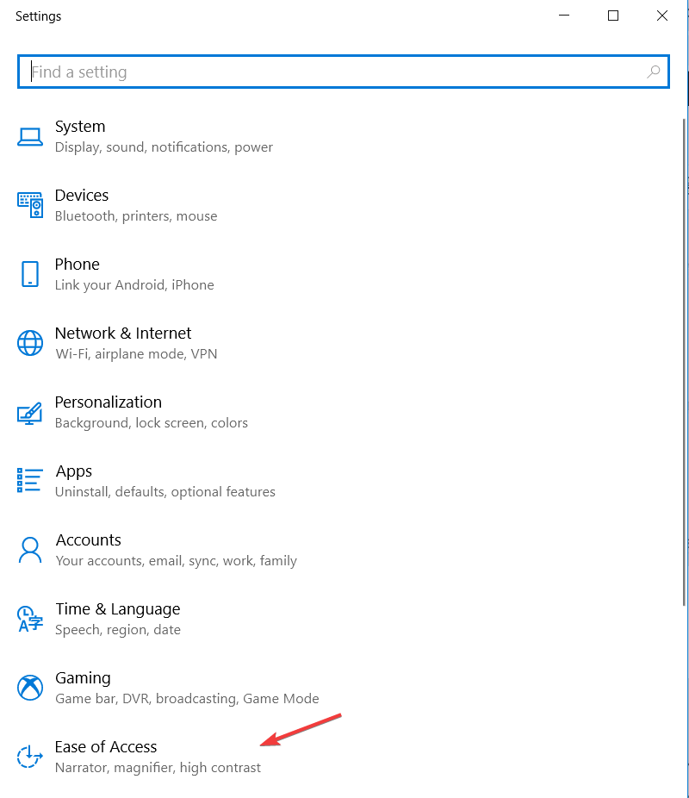Image resolution: width=689 pixels, height=798 pixels.
Task: Click 'Game bar, DVR, broadcasting, Game Mode'
Action: point(187,699)
